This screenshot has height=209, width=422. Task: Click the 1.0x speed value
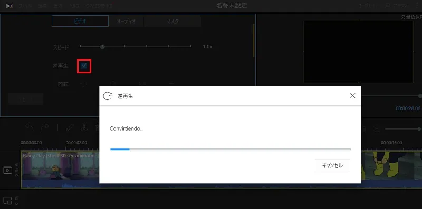click(207, 47)
